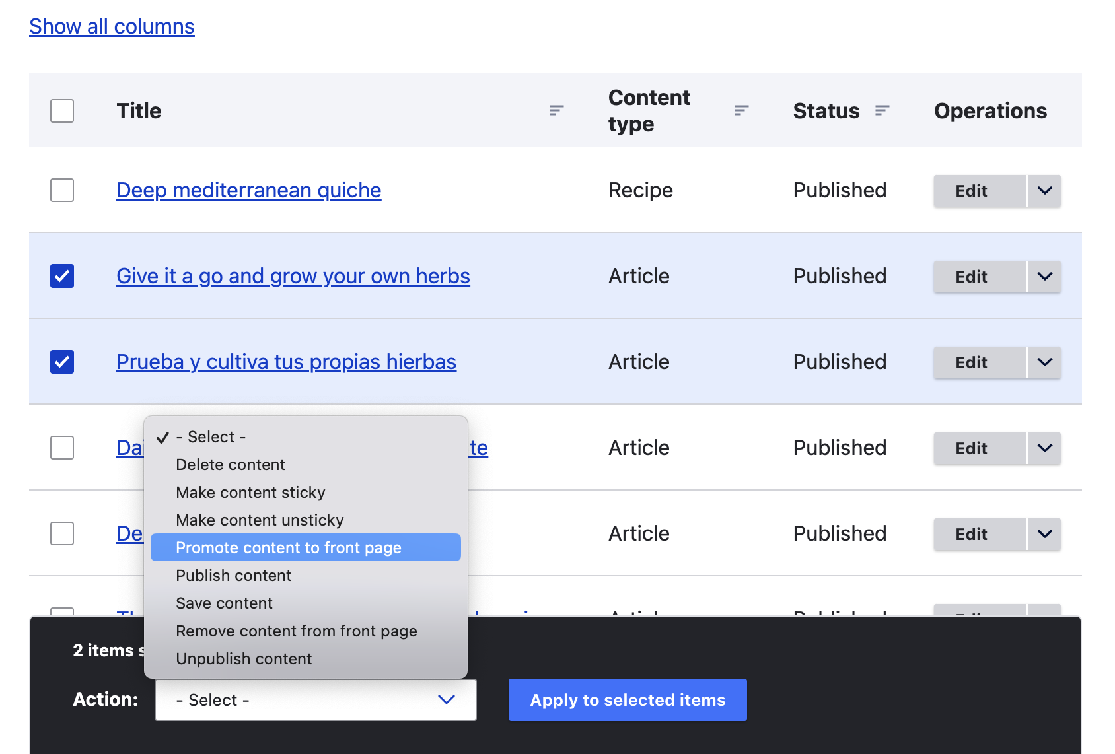
Task: Select "Unpublish content" option
Action: click(x=244, y=658)
